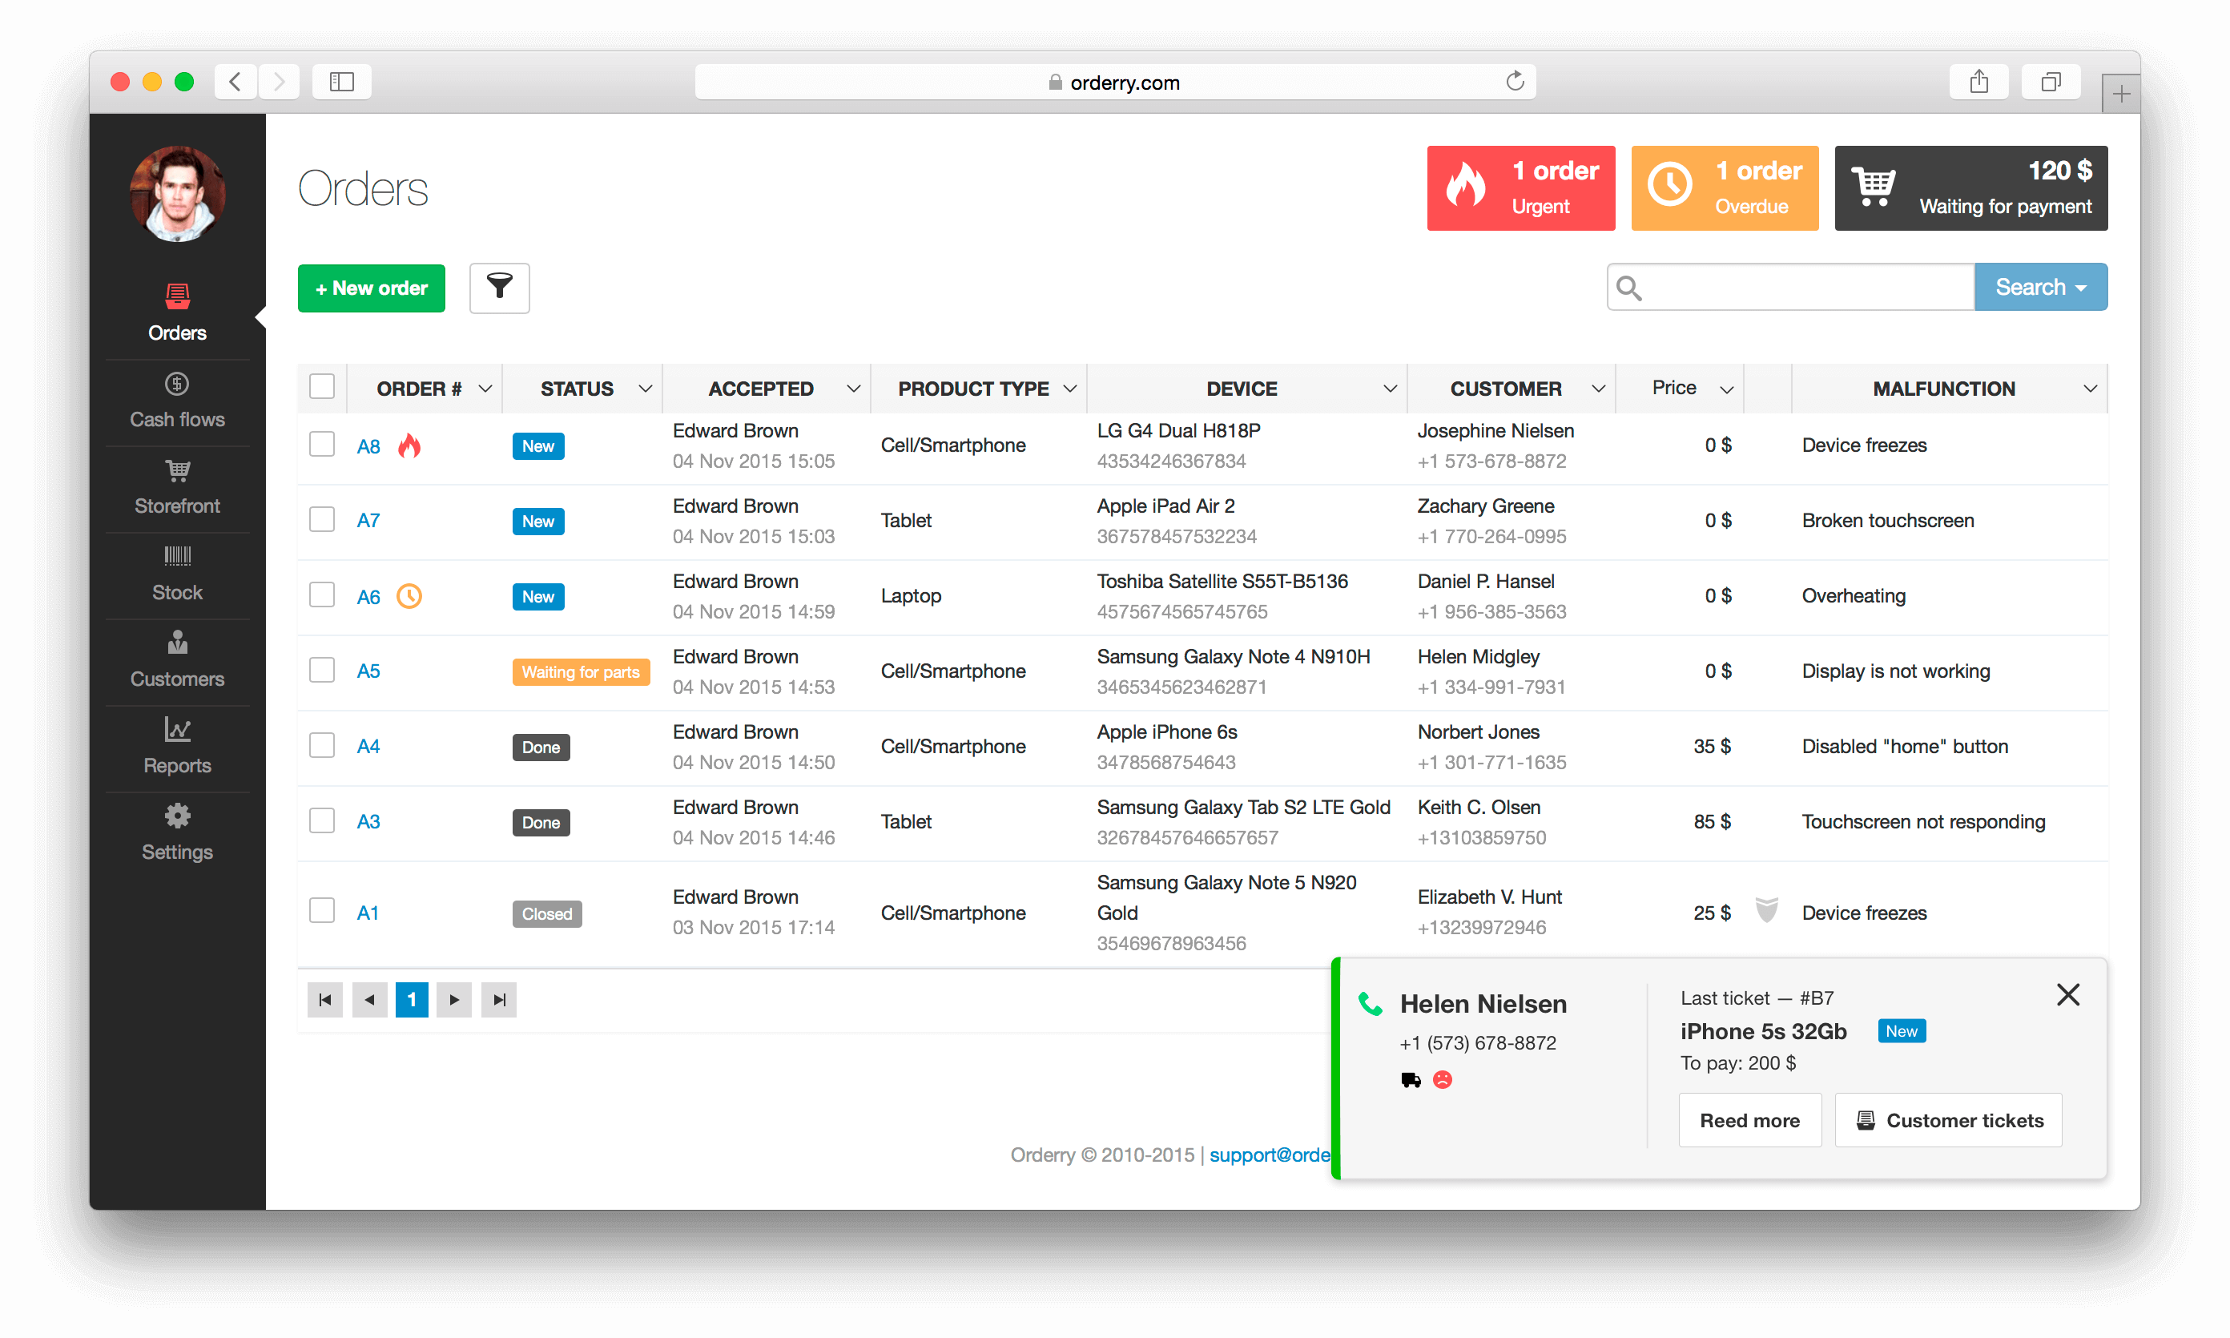Click into the orders search field
Screen dimensions: 2230x1338
click(1791, 287)
